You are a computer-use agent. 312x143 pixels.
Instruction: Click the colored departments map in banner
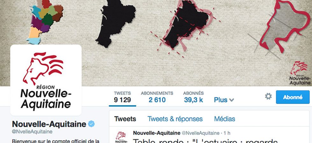45,22
